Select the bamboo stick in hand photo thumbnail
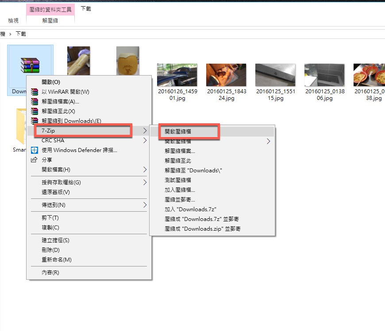The width and height of the screenshot is (385, 331). tap(79, 61)
